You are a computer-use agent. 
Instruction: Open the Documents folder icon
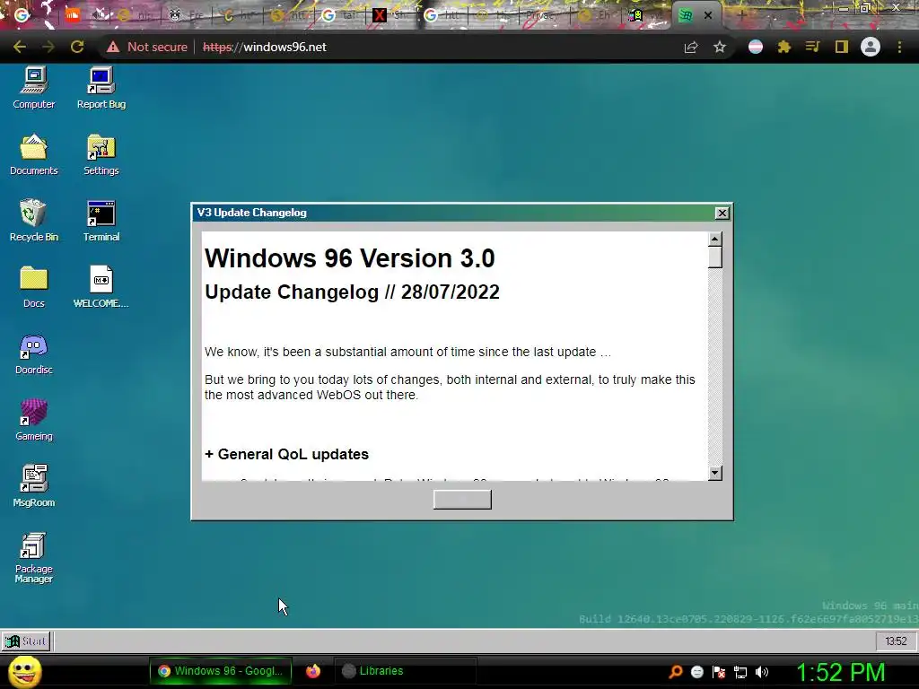34,154
